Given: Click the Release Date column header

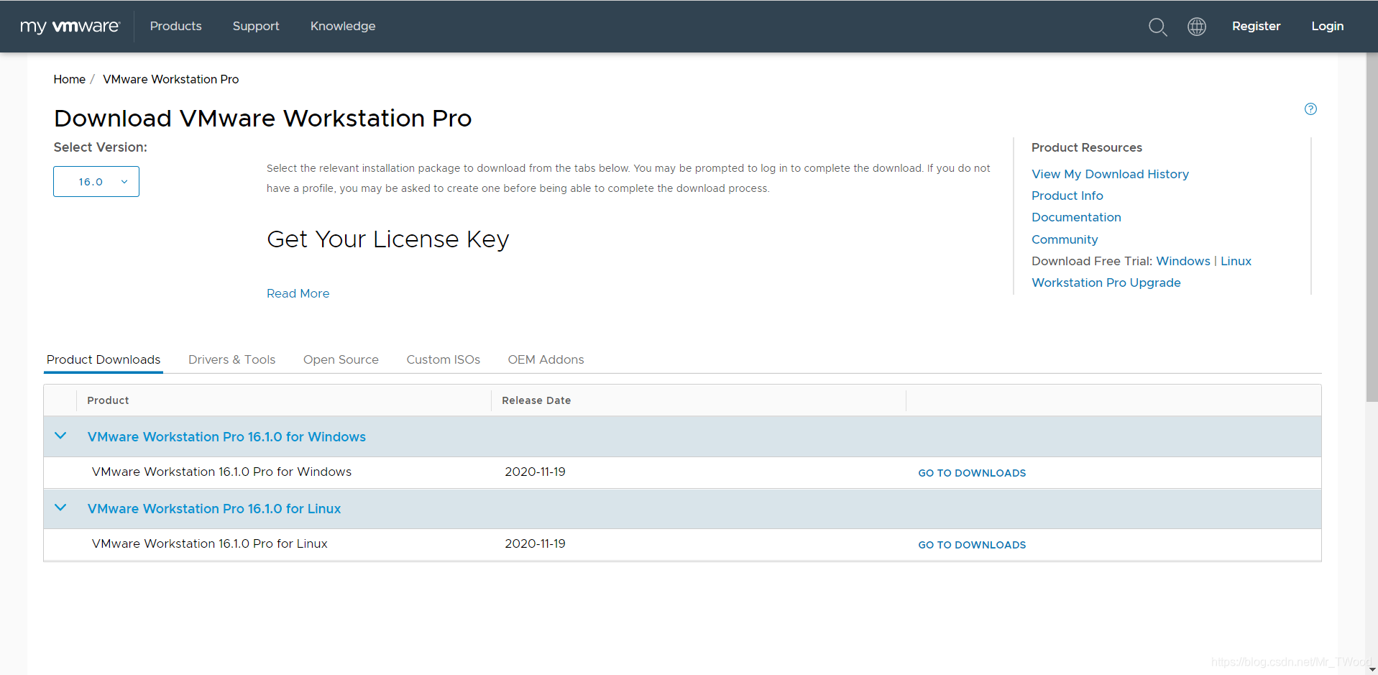Looking at the screenshot, I should (x=536, y=400).
